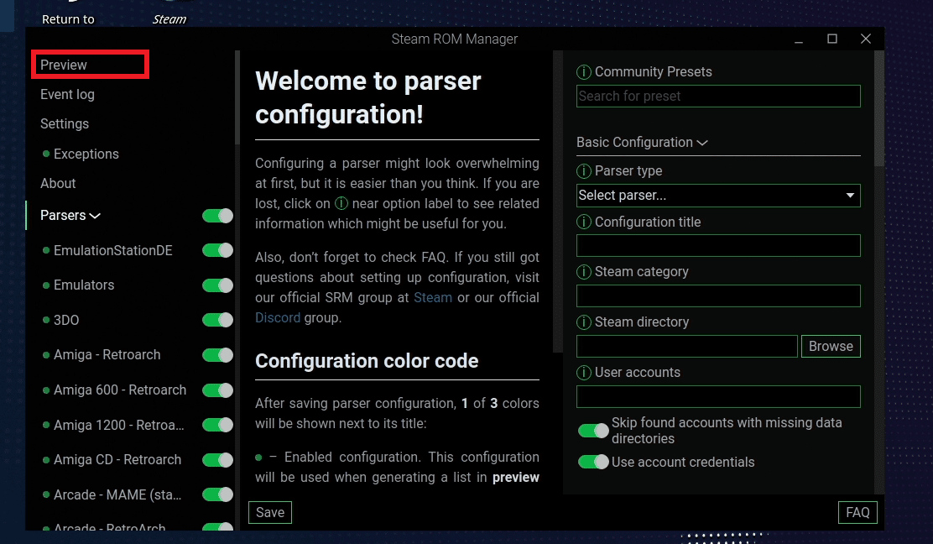The width and height of the screenshot is (933, 544).
Task: Click the Steam category input field
Action: pos(718,296)
